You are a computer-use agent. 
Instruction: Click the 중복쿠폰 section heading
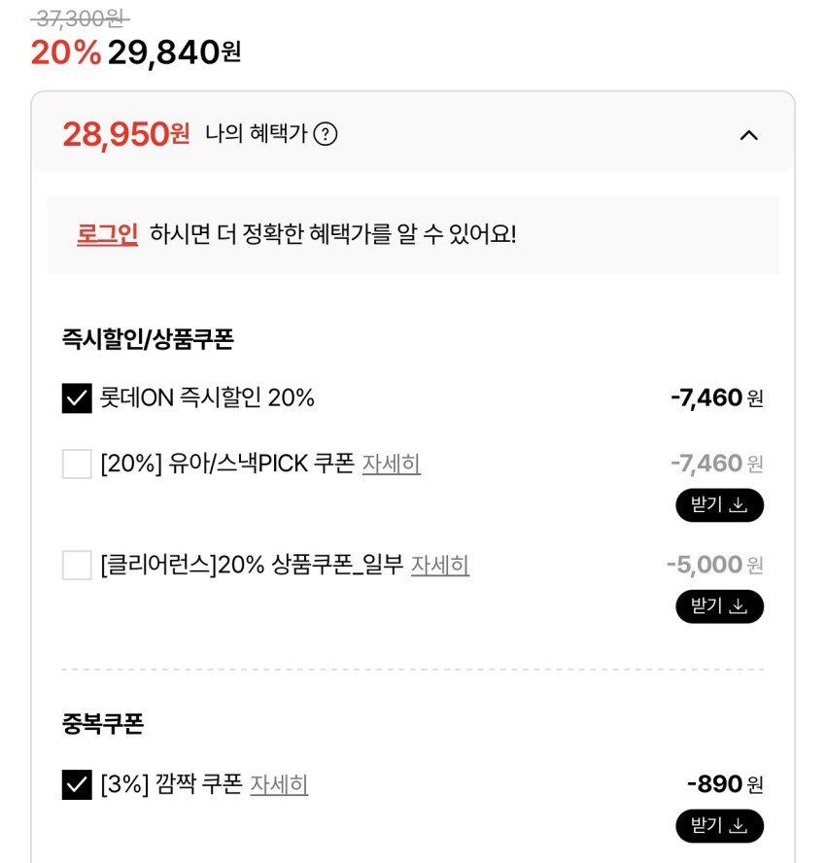103,724
